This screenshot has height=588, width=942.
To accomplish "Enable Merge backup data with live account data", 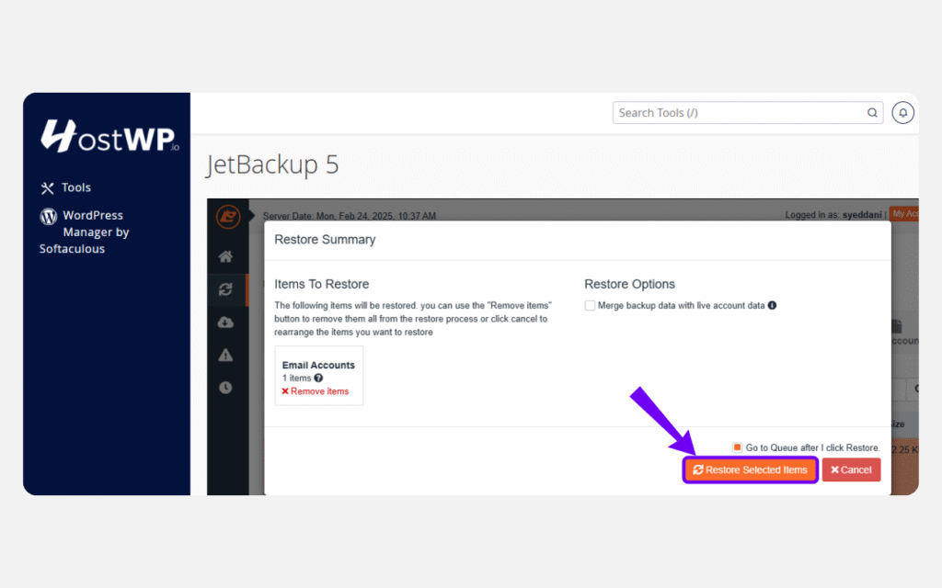I will pos(590,305).
